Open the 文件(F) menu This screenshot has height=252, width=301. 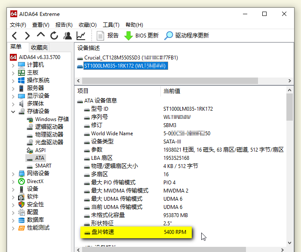pos(18,25)
